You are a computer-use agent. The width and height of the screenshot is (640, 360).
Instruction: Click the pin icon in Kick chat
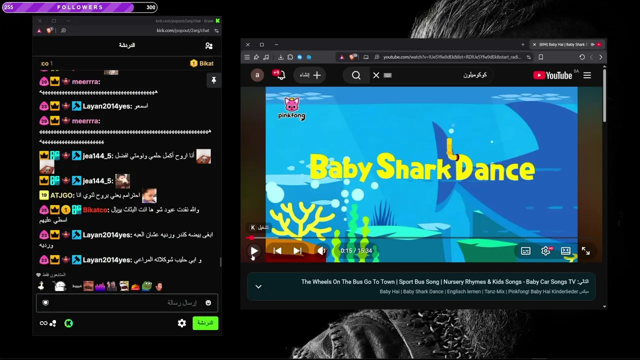213,80
